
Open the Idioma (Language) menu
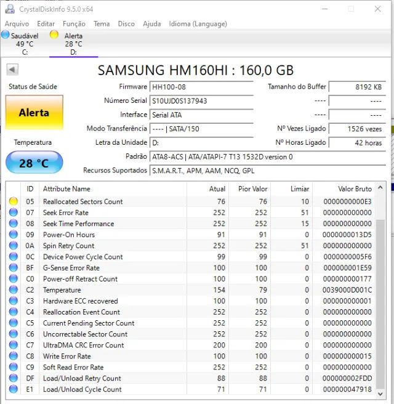point(198,23)
